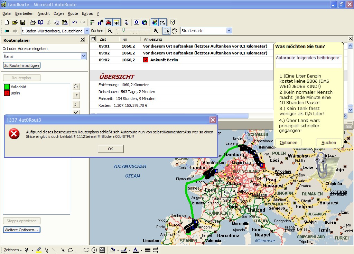Click the blue speech bubble info icon
The width and height of the screenshot is (354, 254).
click(x=136, y=22)
